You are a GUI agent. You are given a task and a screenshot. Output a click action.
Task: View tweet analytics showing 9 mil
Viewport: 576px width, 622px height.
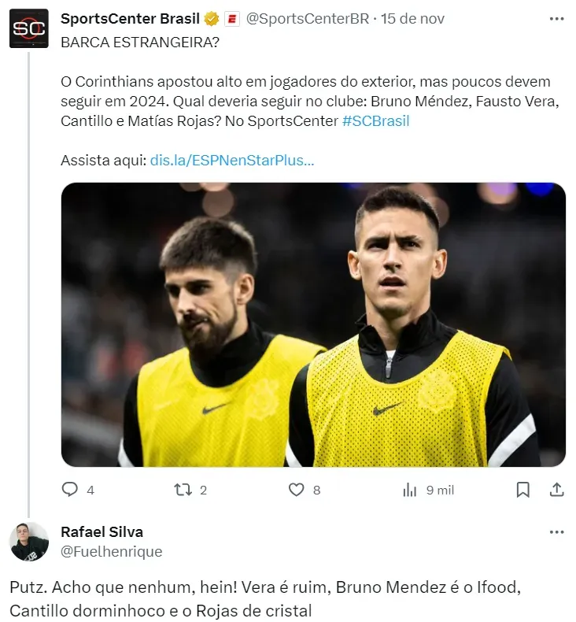click(x=410, y=490)
